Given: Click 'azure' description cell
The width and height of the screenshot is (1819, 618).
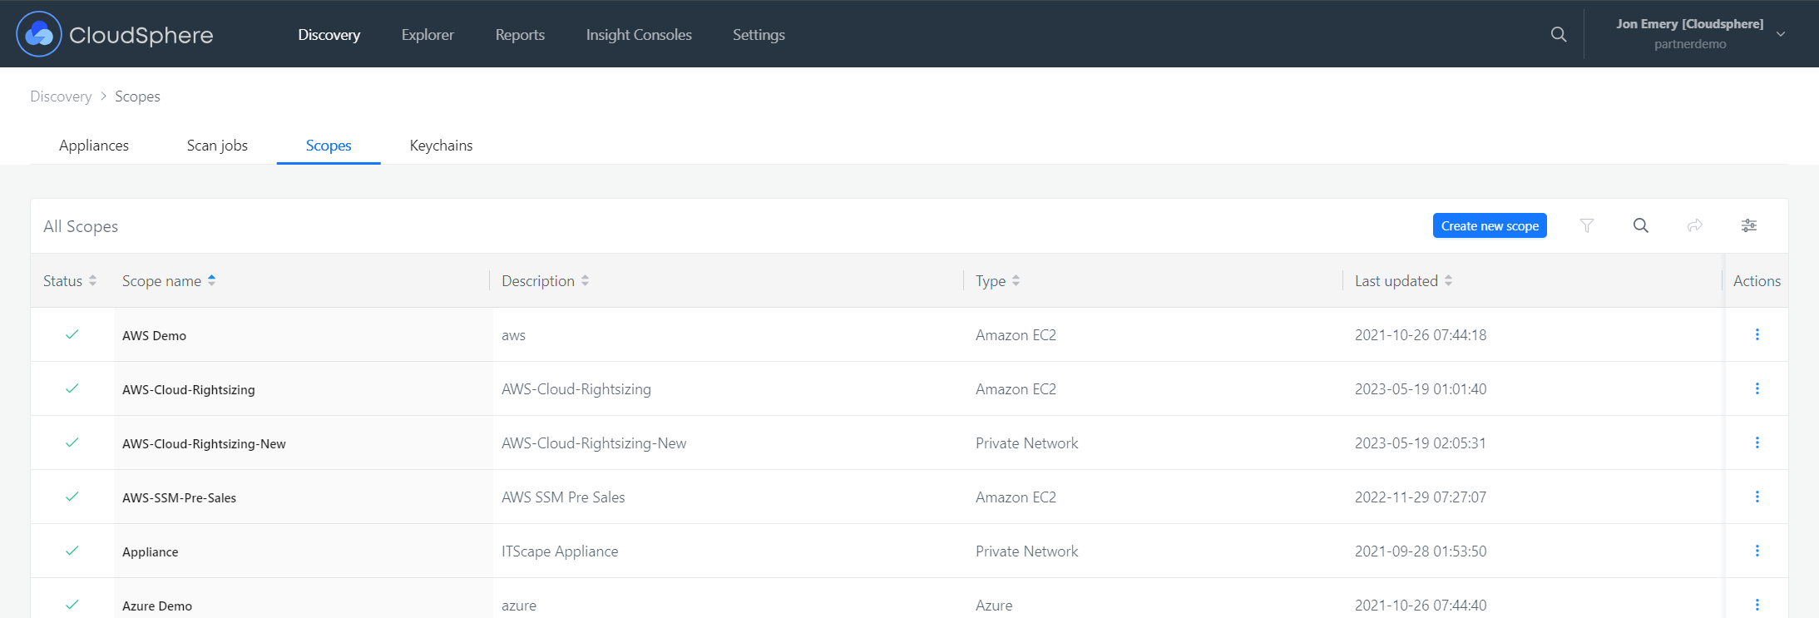Looking at the screenshot, I should [x=519, y=606].
